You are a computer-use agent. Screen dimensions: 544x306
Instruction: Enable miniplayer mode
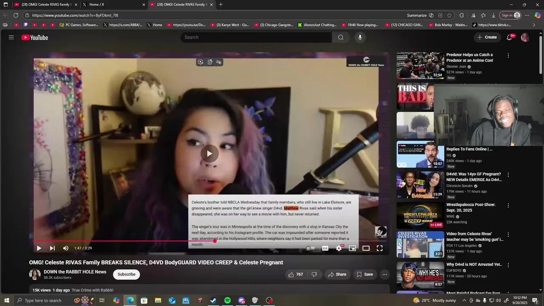352,248
